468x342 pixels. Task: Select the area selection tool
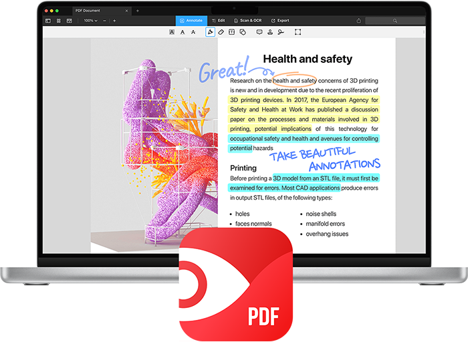point(298,32)
